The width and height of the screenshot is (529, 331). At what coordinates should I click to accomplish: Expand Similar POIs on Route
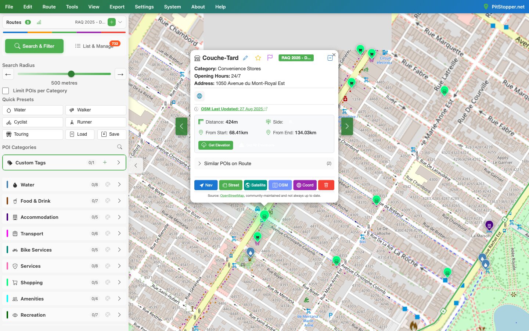point(264,164)
